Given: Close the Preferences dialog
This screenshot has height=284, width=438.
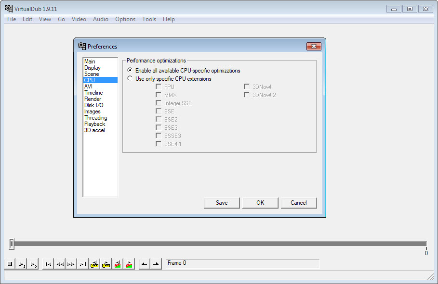Looking at the screenshot, I should click(x=314, y=46).
